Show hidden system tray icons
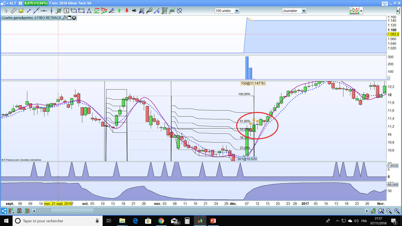 click(x=337, y=221)
